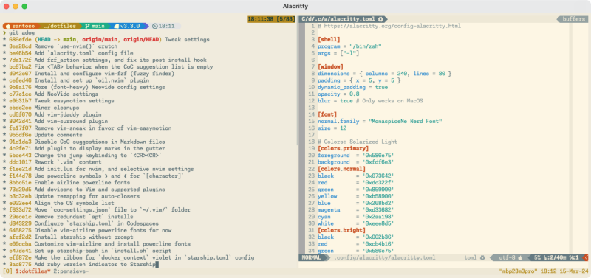
Task: Click commit message Add `alacrity.toml` config file
Action: point(83,53)
